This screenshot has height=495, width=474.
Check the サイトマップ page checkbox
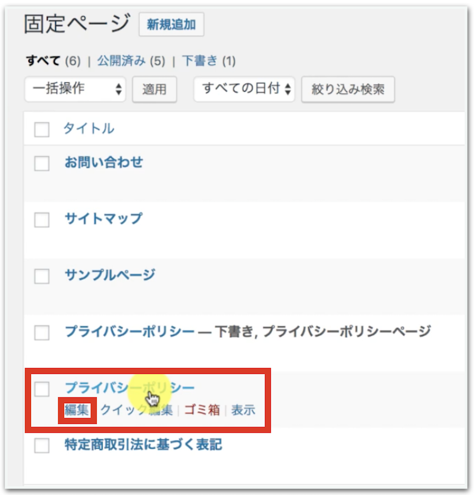(x=42, y=220)
